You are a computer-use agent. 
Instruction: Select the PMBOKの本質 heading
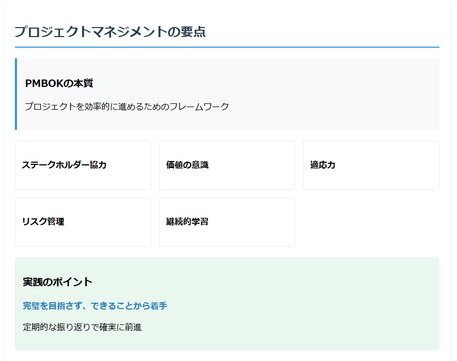click(59, 83)
